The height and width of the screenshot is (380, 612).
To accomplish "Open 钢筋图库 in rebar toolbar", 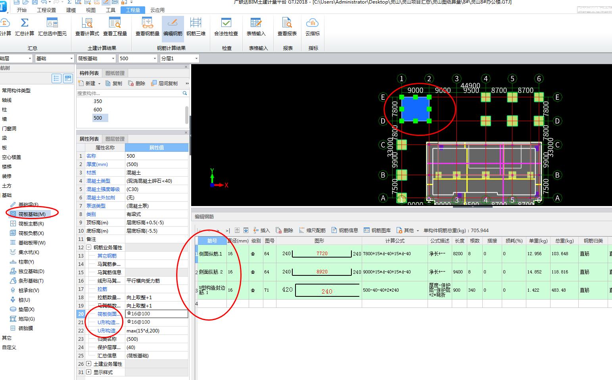I will click(x=377, y=230).
